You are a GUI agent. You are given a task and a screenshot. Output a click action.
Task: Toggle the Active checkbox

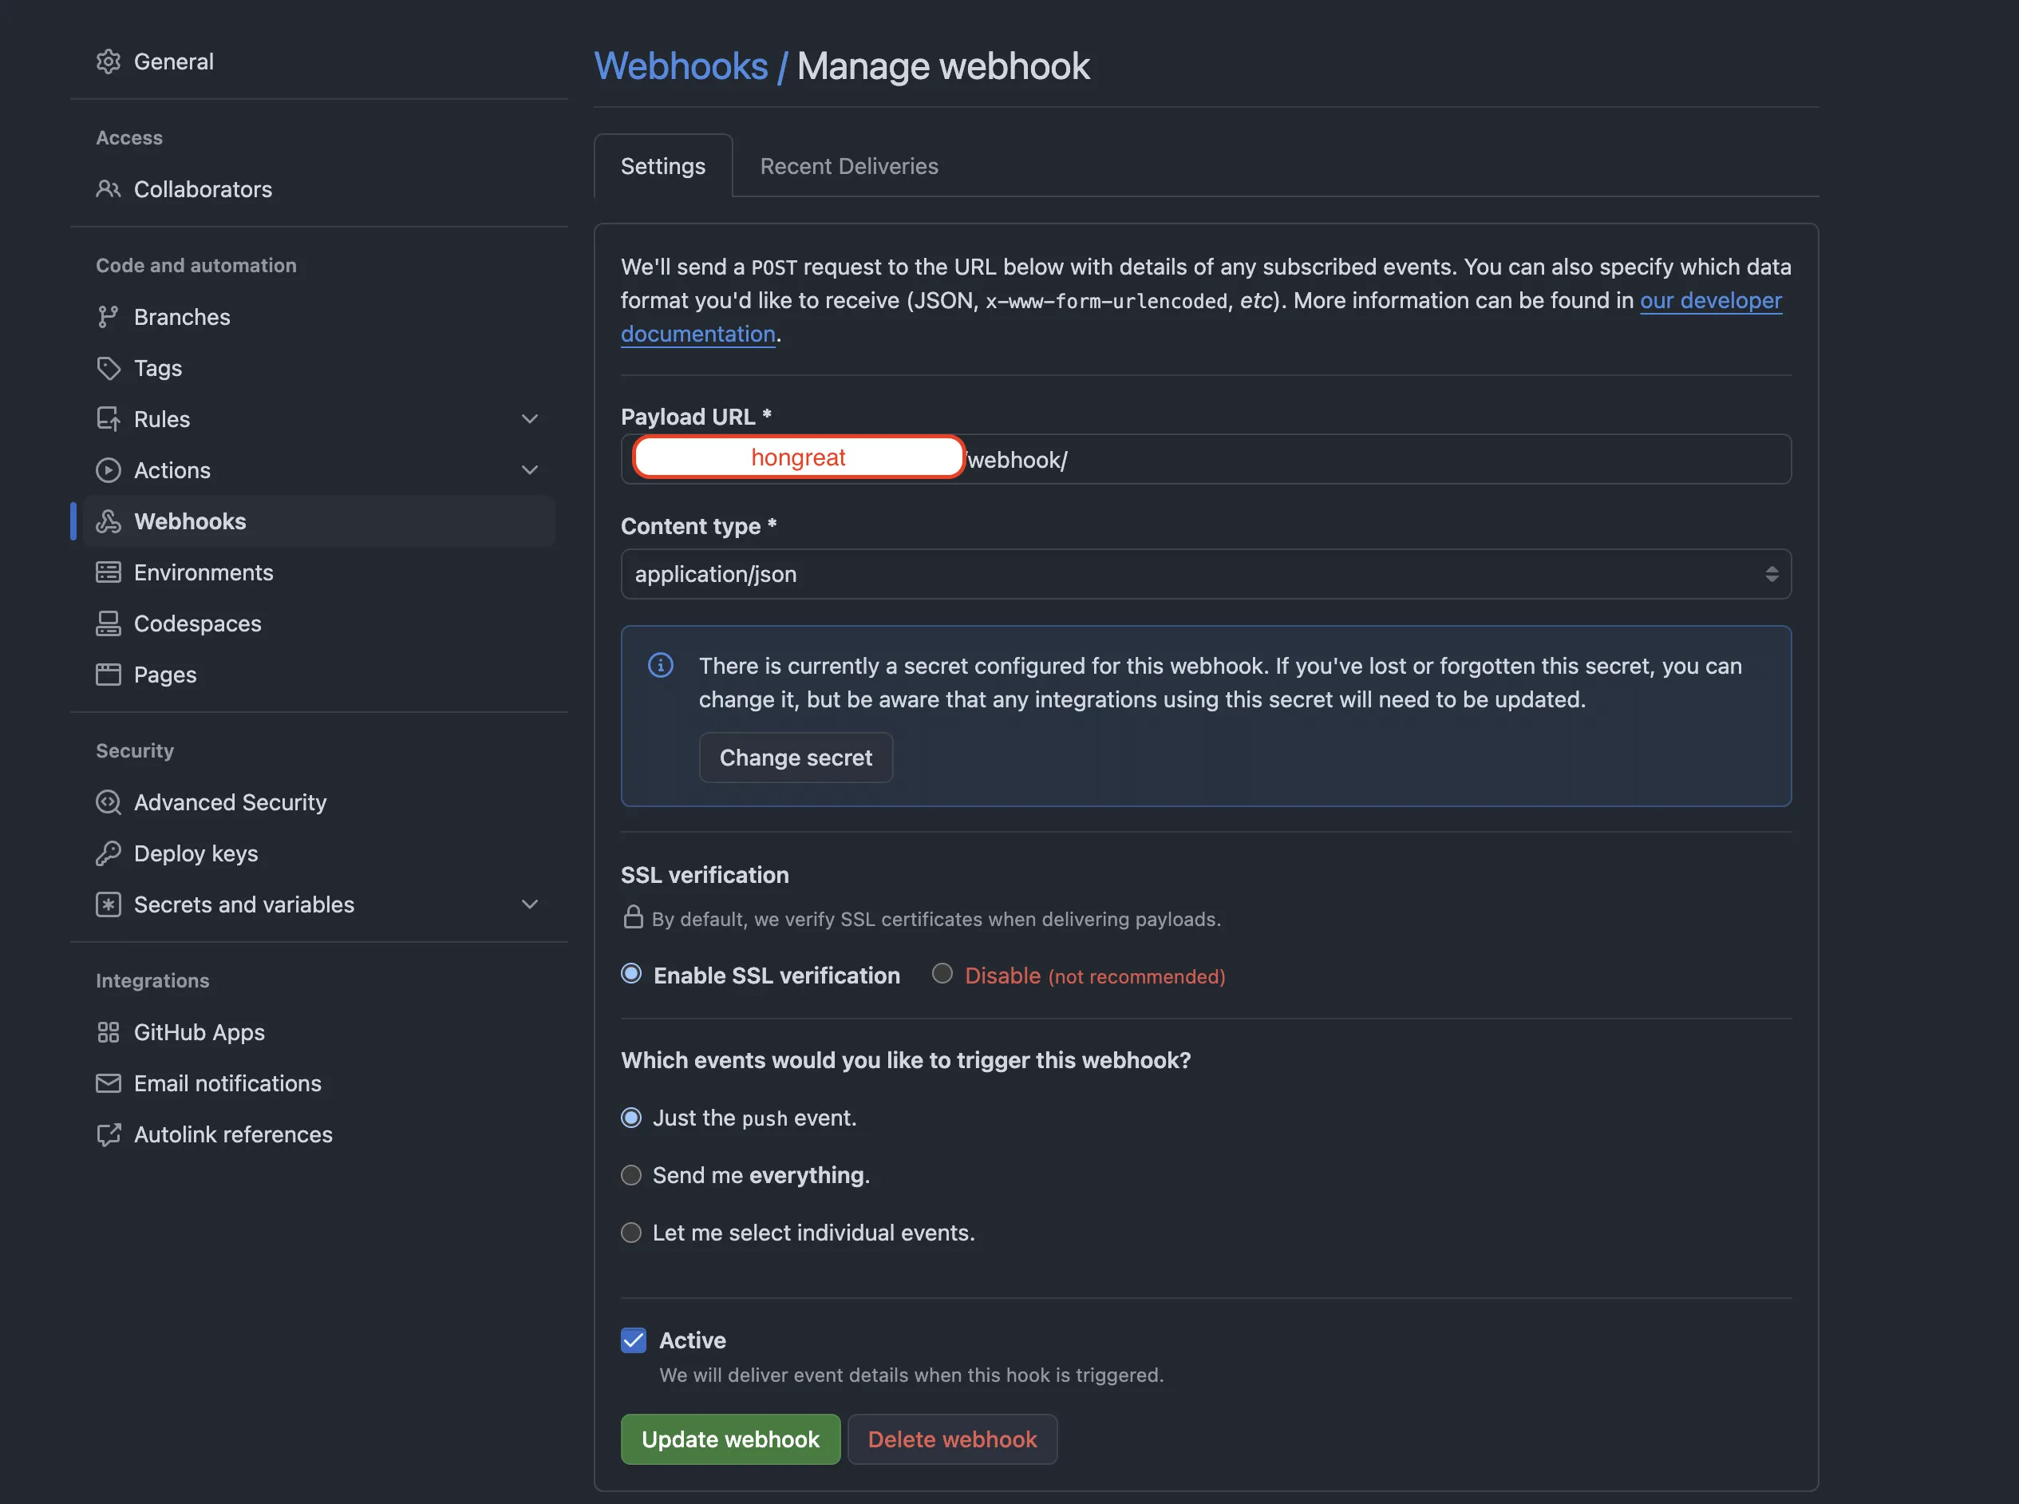634,1340
